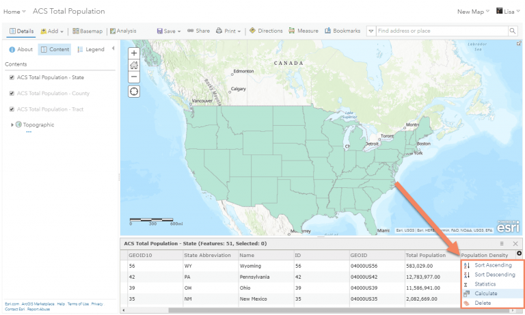The width and height of the screenshot is (525, 315).
Task: Click the 04000US39 GEOID cell
Action: (364, 288)
